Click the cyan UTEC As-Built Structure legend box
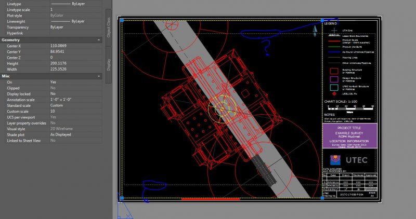The image size is (416, 219). tap(334, 87)
